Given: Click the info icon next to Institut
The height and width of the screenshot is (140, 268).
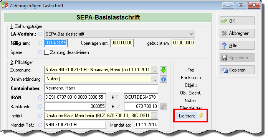Looking at the screenshot, I should pos(40,116).
